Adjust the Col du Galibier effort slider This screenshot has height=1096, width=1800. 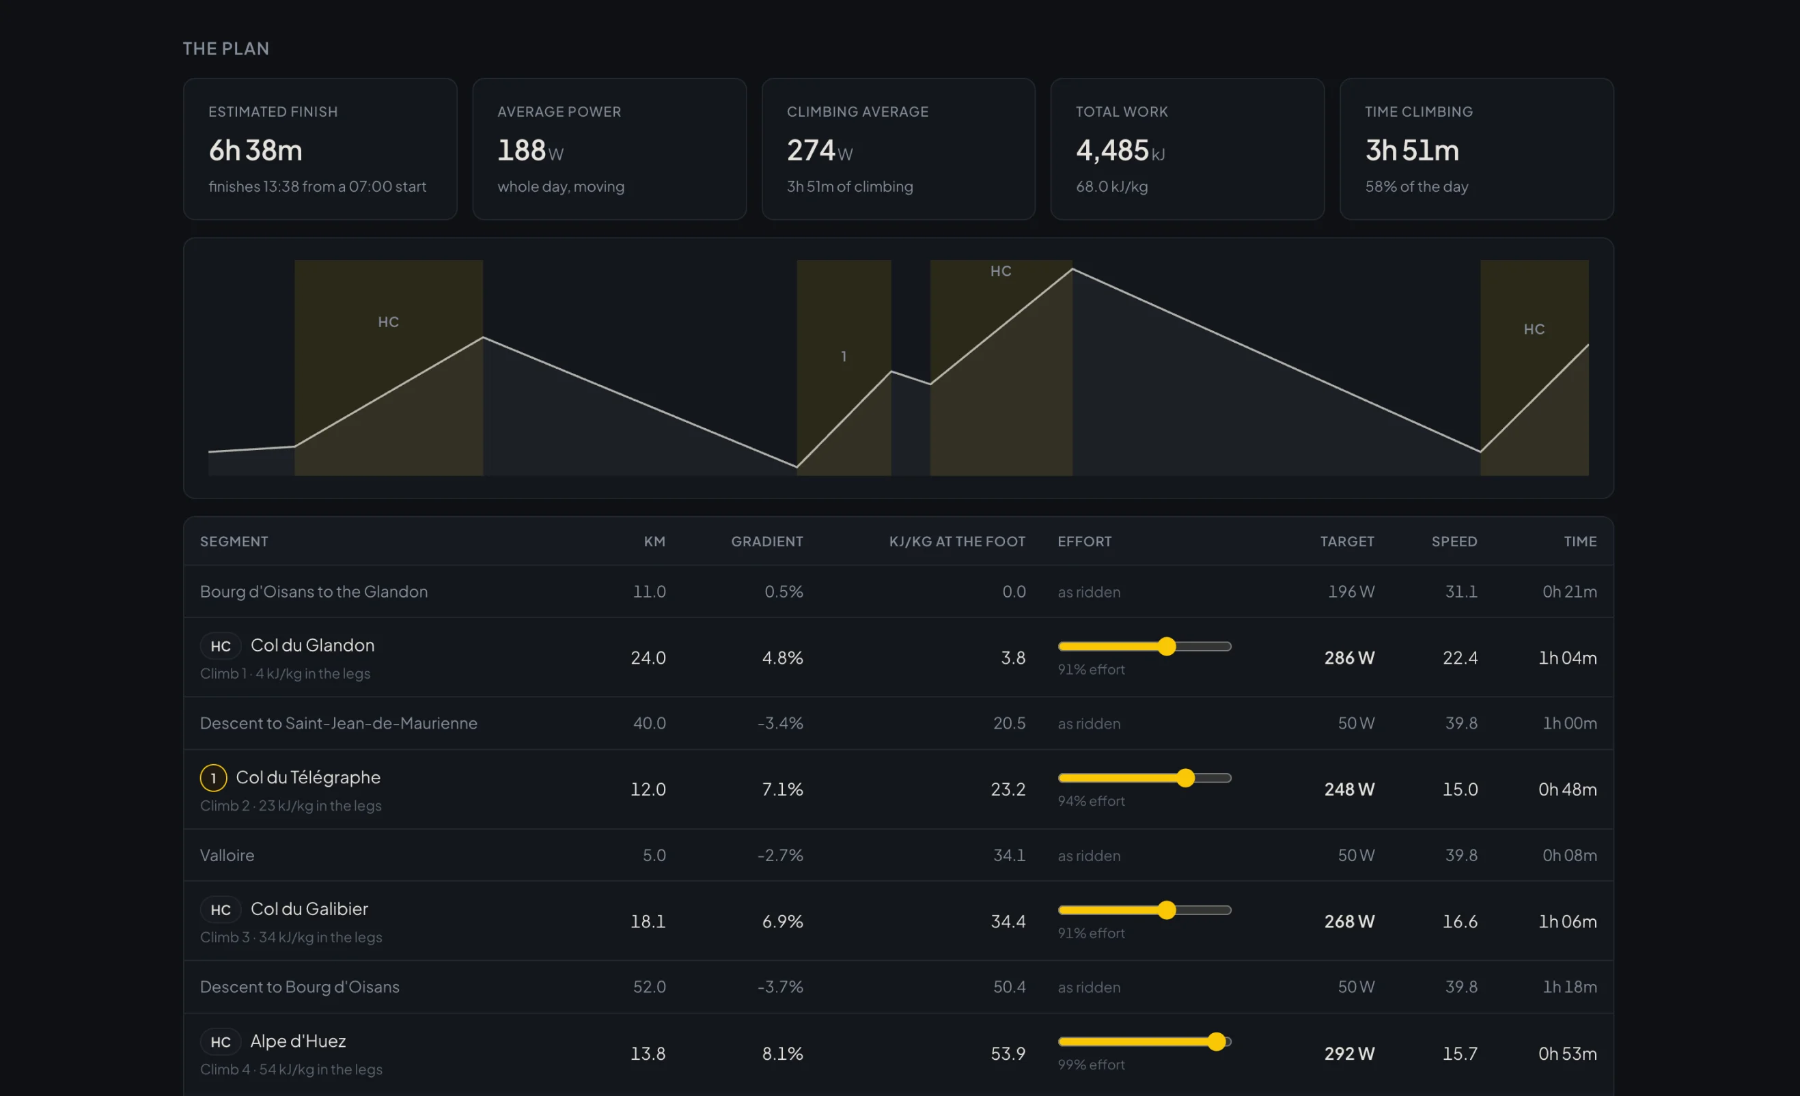[1144, 909]
